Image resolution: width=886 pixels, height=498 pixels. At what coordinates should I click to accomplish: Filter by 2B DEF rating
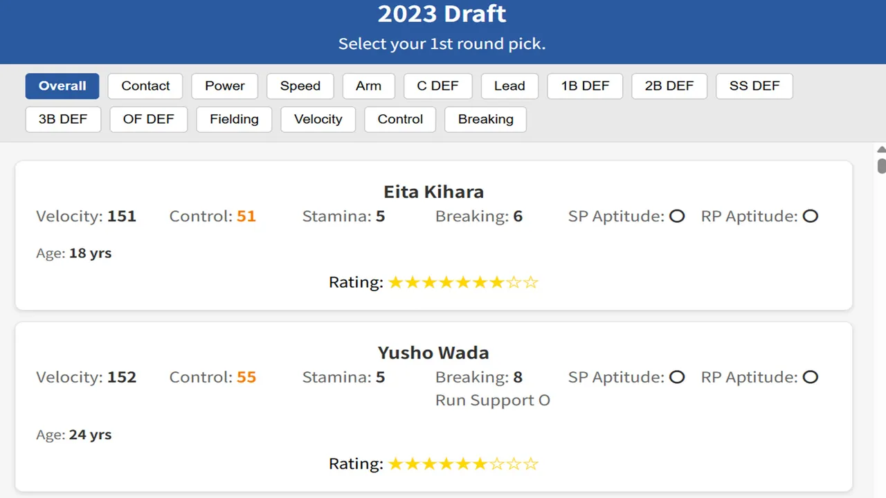click(669, 86)
